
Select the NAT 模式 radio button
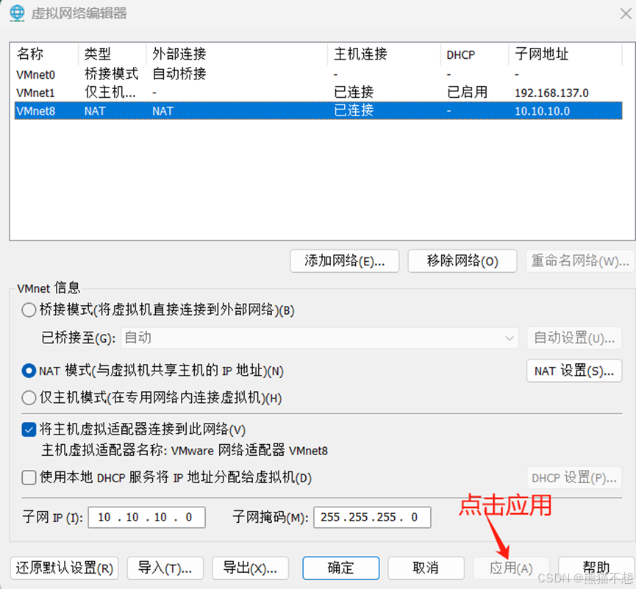29,371
